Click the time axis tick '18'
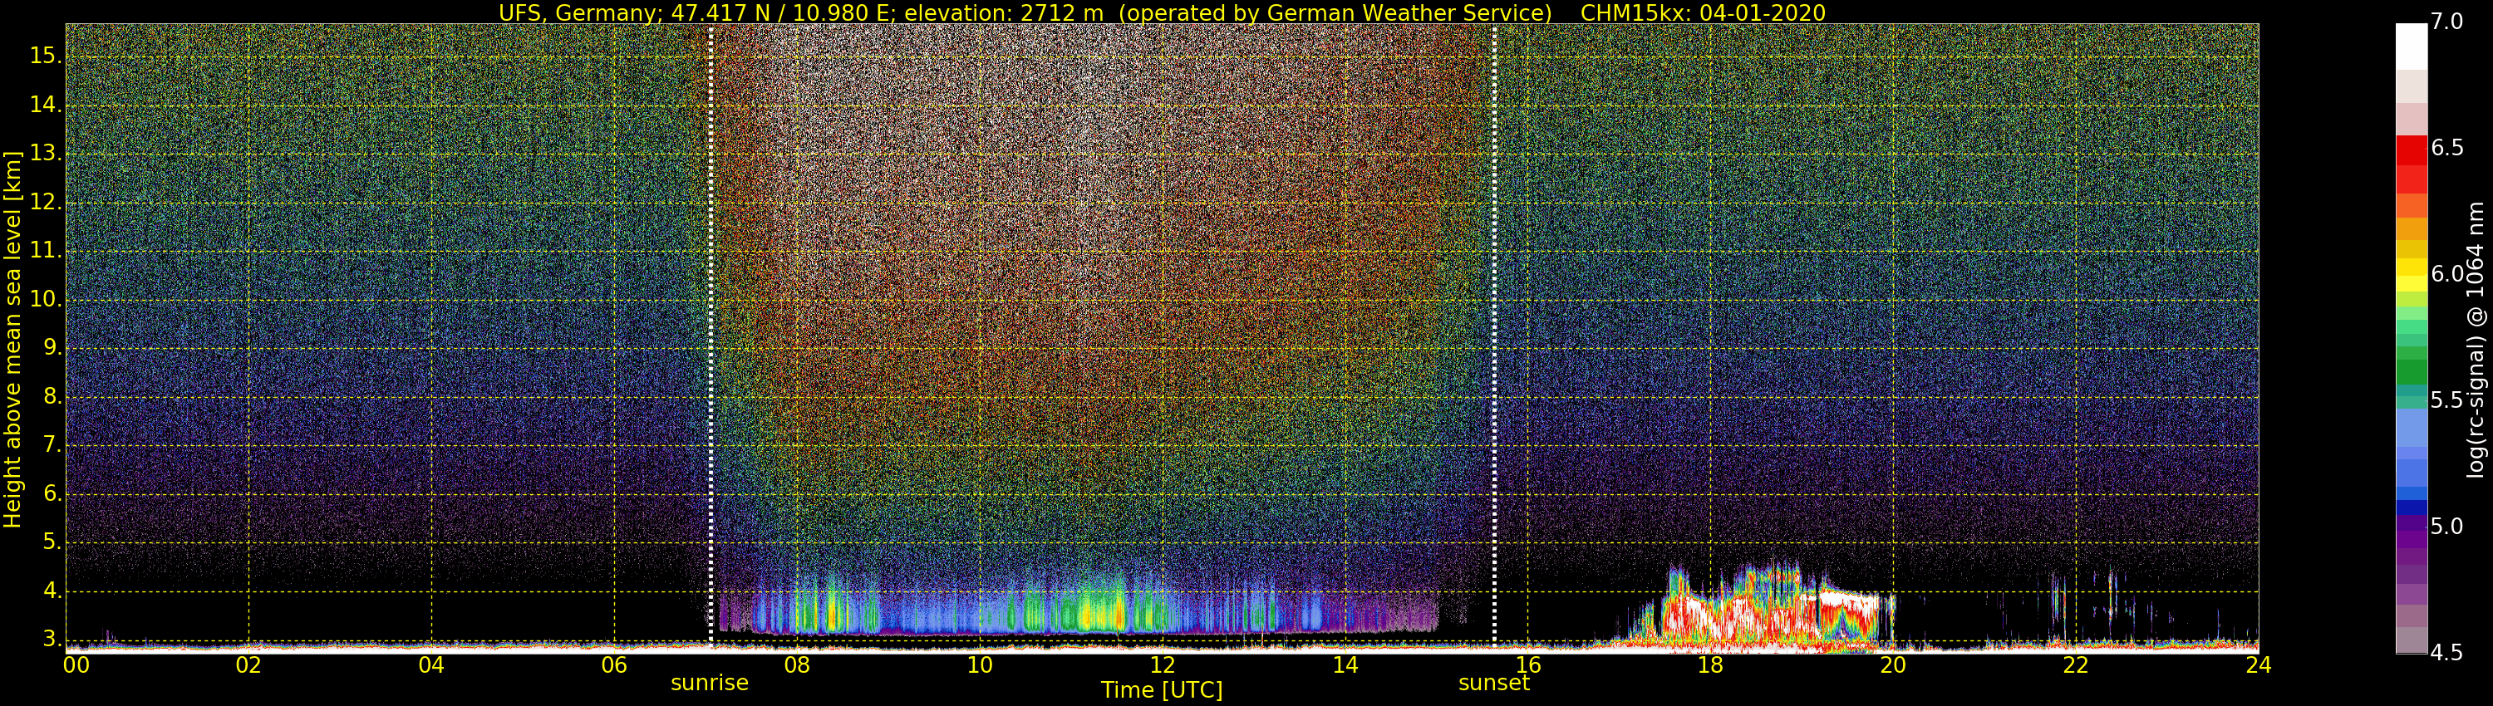The image size is (2493, 706). coord(1711,665)
